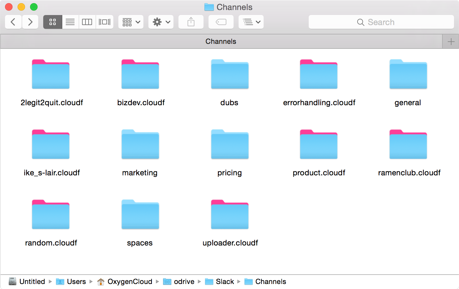Open the uploader.cloudf folder
This screenshot has width=459, height=289.
tap(229, 214)
